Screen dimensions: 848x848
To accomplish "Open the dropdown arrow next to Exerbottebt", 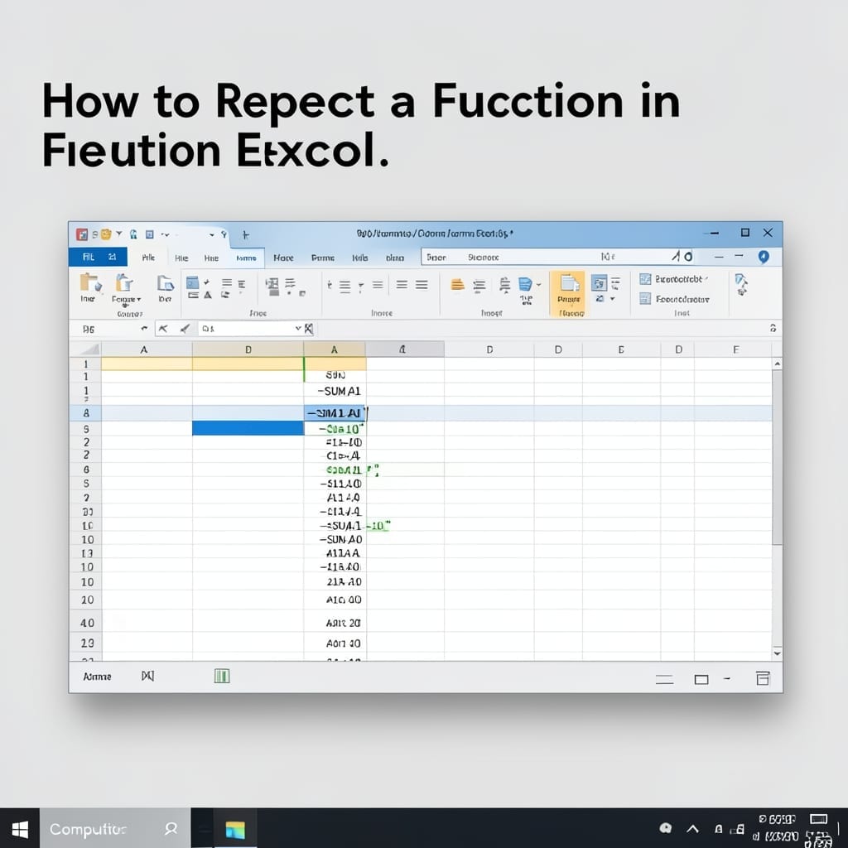I will pos(706,278).
